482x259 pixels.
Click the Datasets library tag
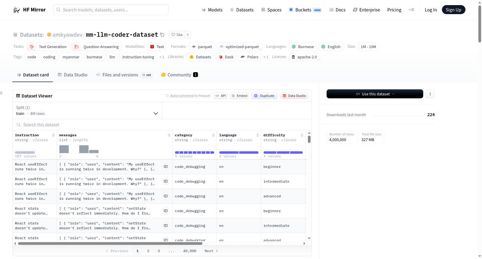[200, 57]
